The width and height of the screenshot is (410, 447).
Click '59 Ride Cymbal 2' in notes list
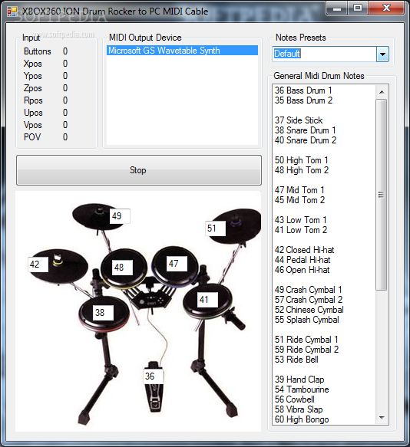[x=306, y=350]
